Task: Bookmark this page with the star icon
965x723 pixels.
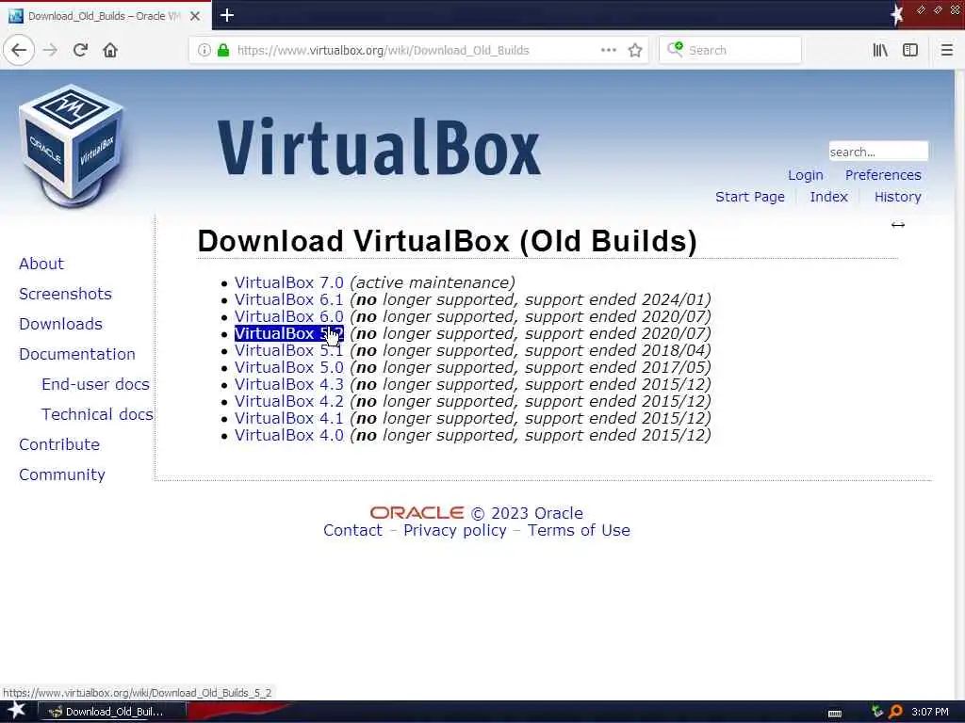Action: coord(635,50)
